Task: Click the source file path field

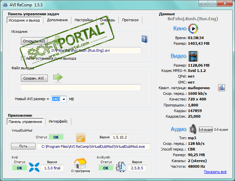Action: point(81,50)
